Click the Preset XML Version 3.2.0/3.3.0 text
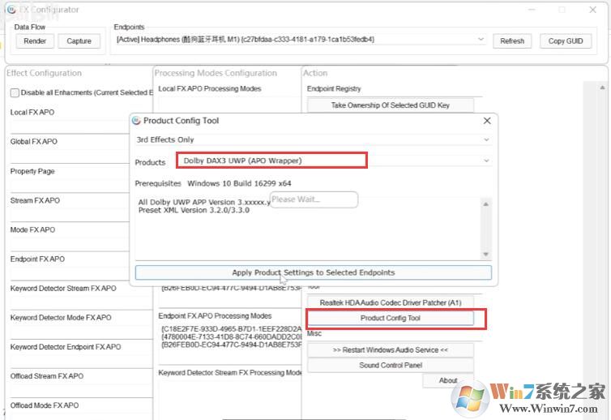This screenshot has width=611, height=420. [x=194, y=210]
